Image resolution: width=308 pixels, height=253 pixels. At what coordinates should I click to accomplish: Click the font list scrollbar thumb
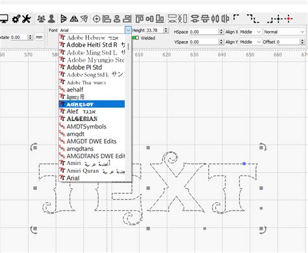coord(128,47)
